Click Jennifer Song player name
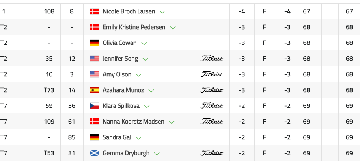Viewport: 360px width, 161px height. [120, 59]
